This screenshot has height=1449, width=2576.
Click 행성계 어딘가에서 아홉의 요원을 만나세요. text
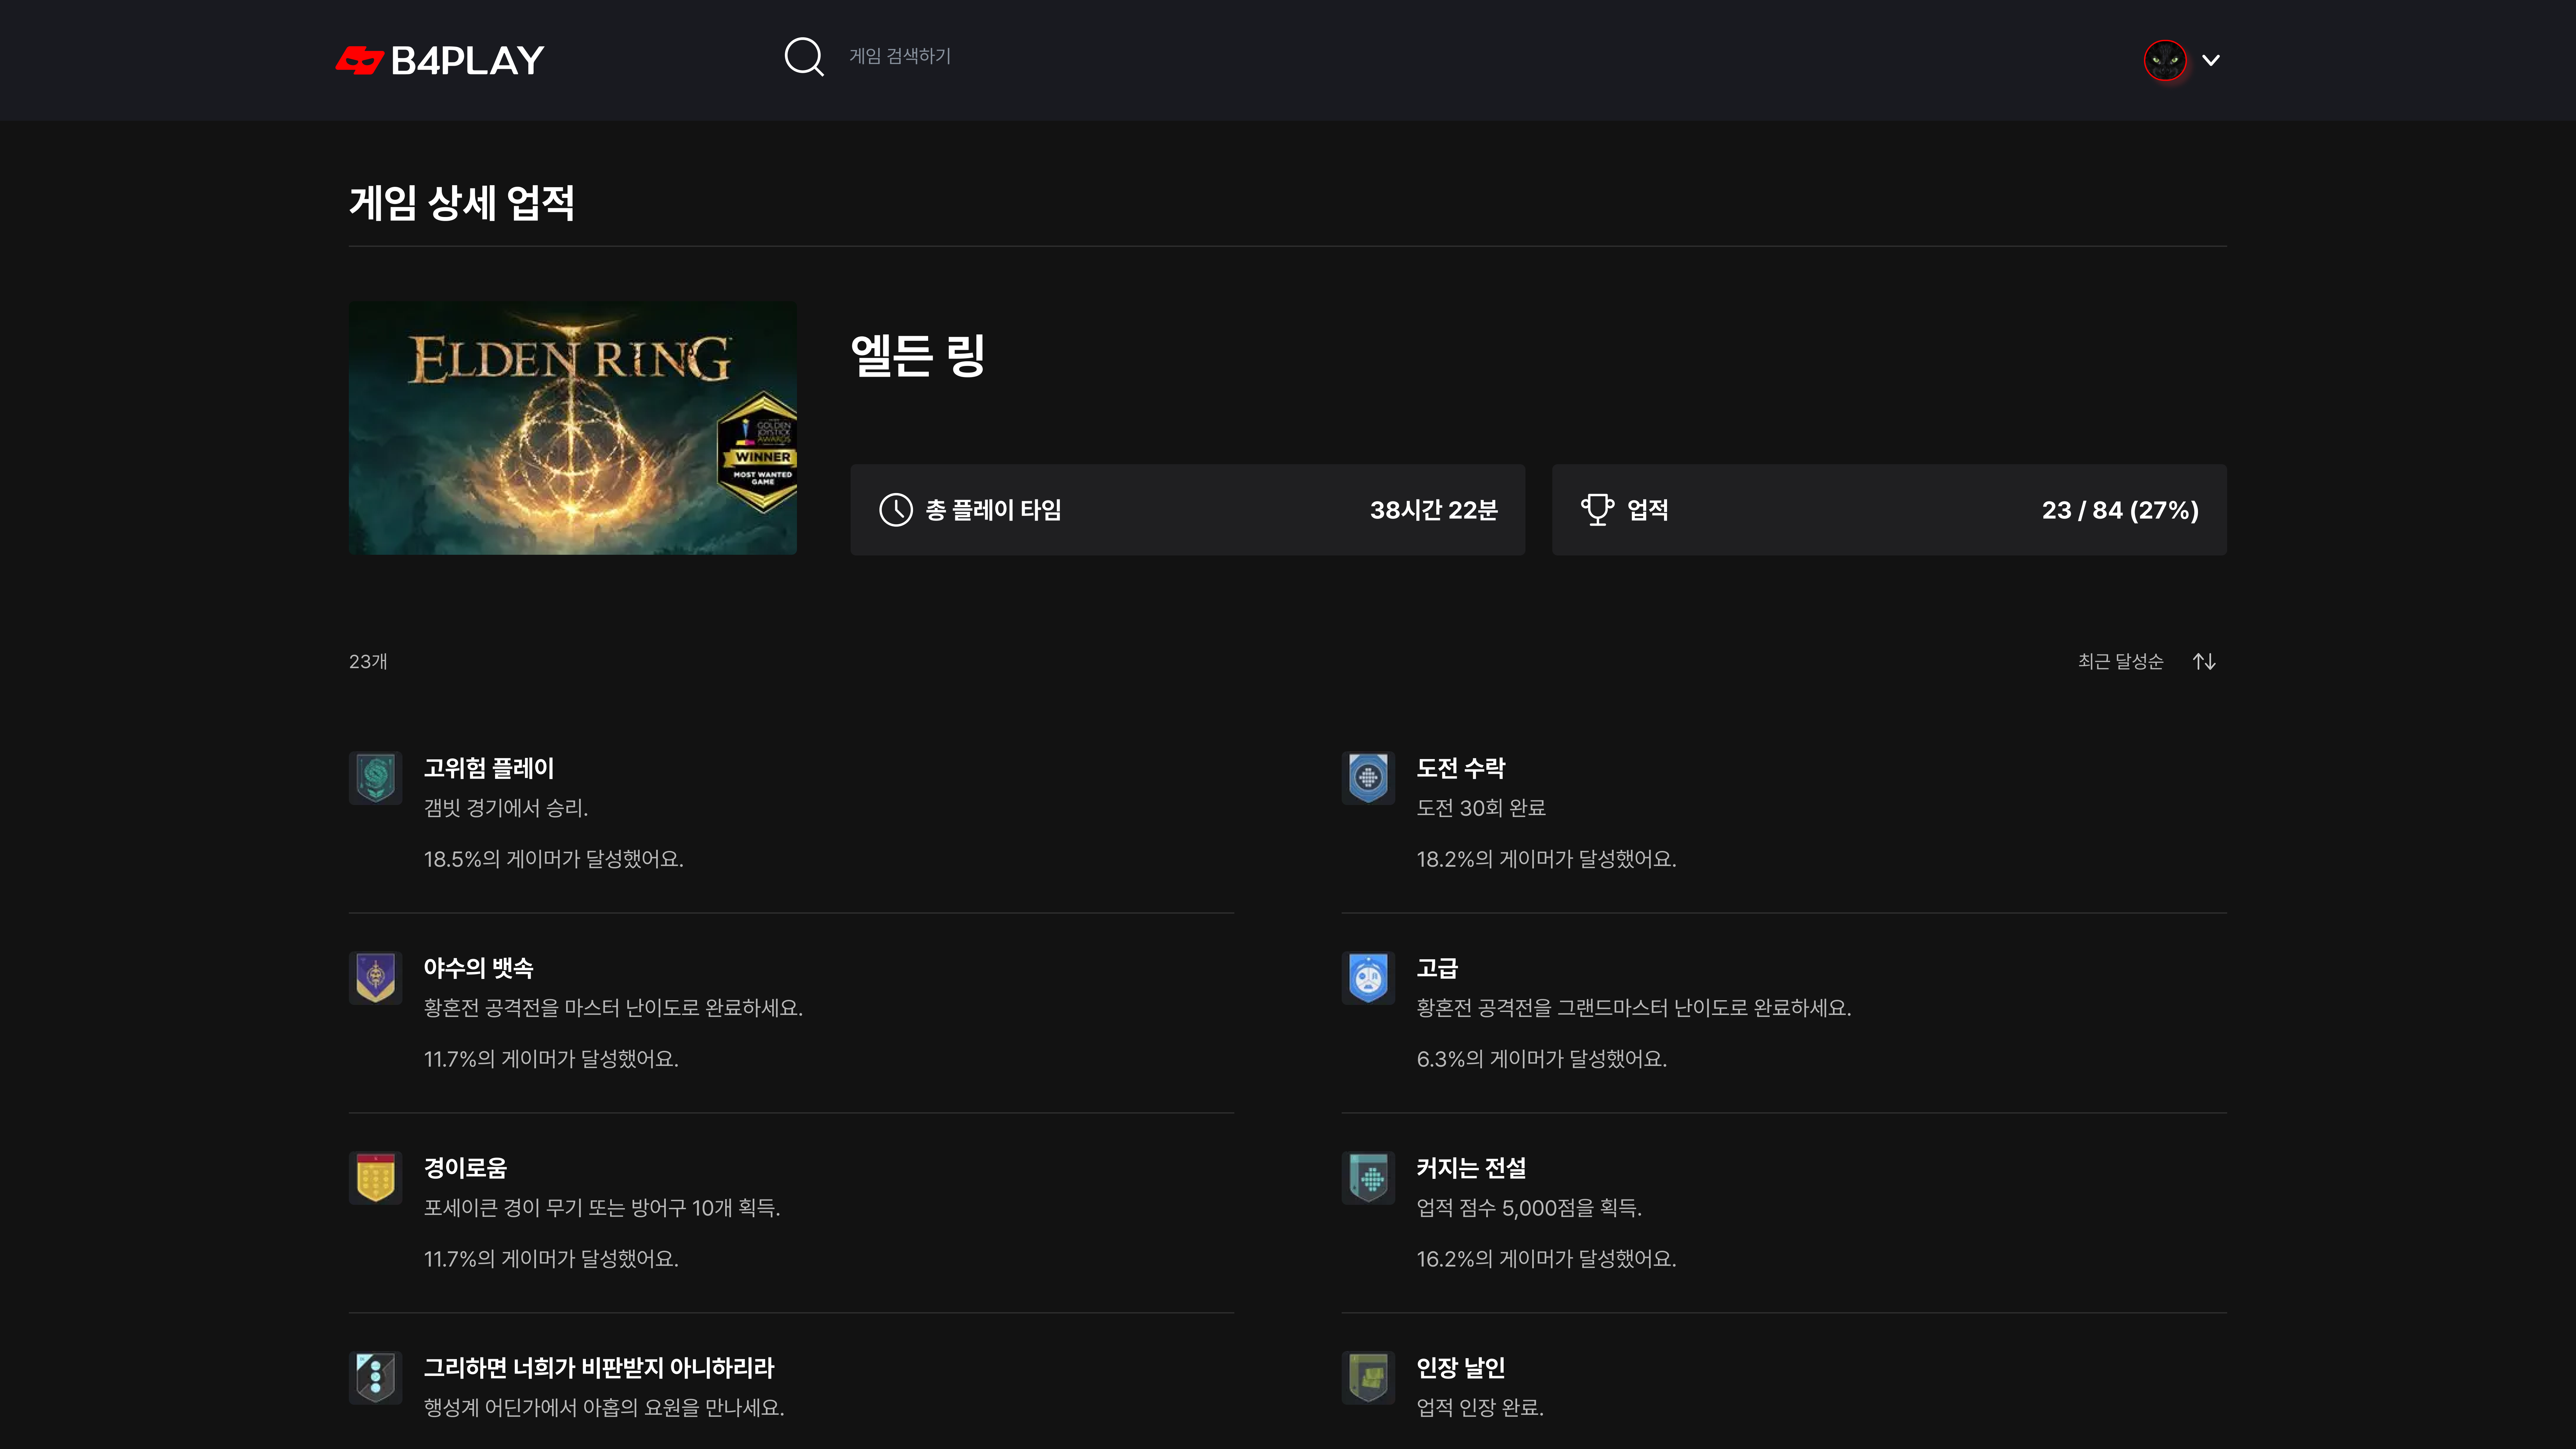[x=604, y=1408]
